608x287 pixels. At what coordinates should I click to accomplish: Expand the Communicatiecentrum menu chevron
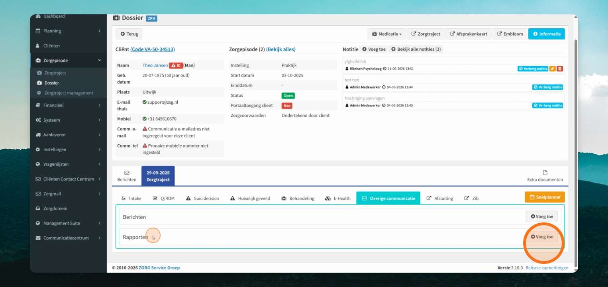point(99,238)
